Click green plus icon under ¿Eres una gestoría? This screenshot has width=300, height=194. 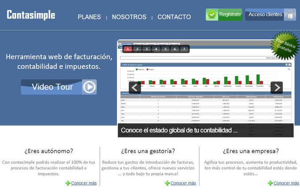(167, 183)
